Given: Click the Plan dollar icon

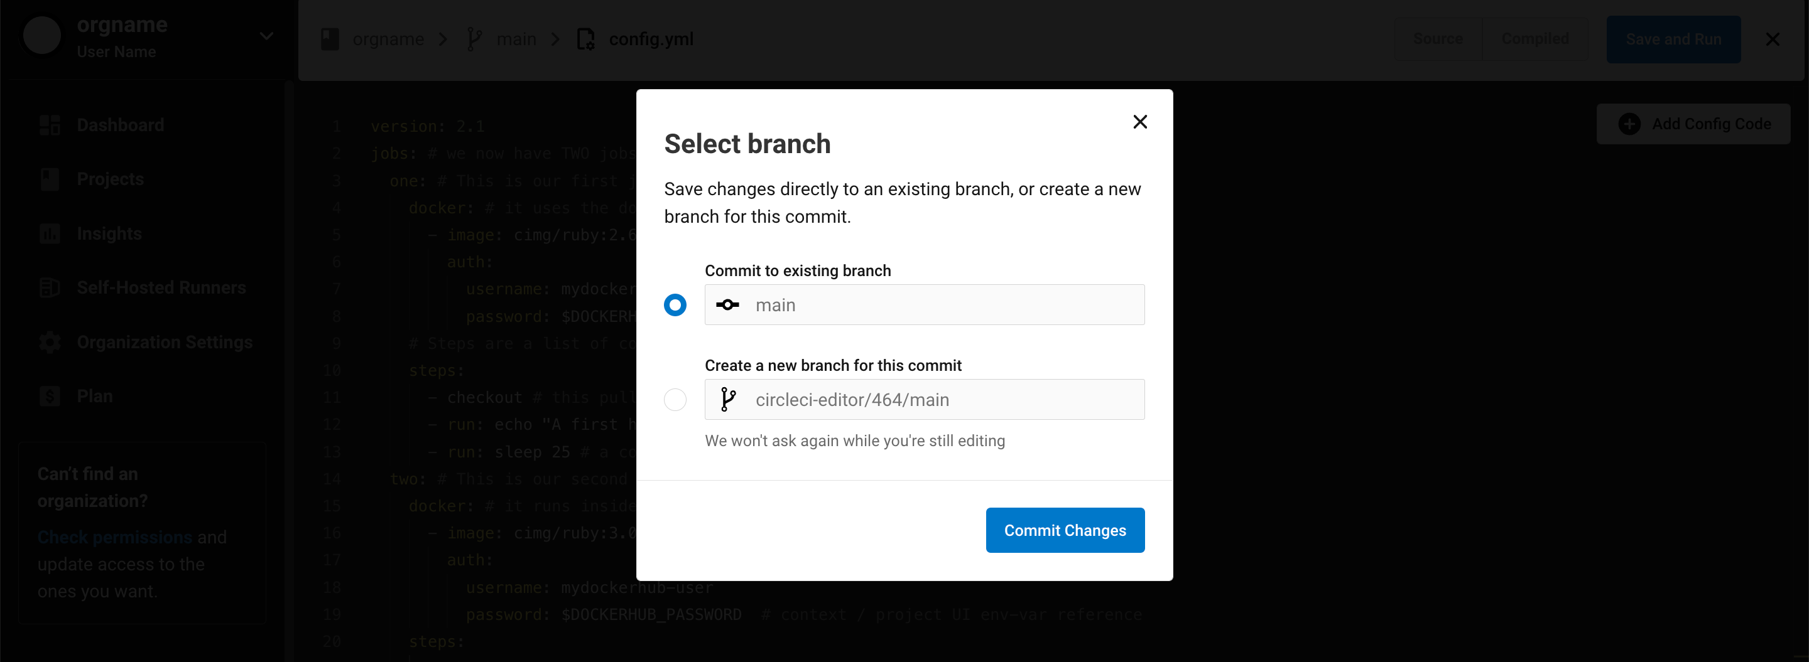Looking at the screenshot, I should (50, 396).
